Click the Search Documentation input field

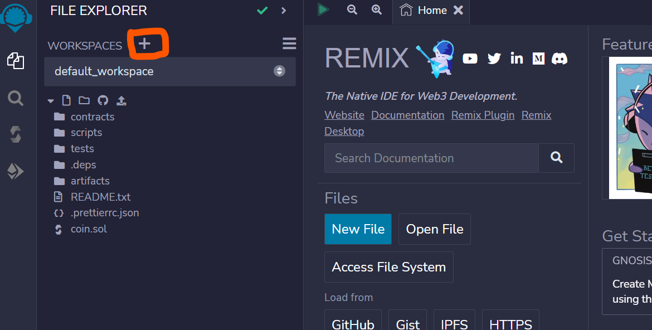431,158
